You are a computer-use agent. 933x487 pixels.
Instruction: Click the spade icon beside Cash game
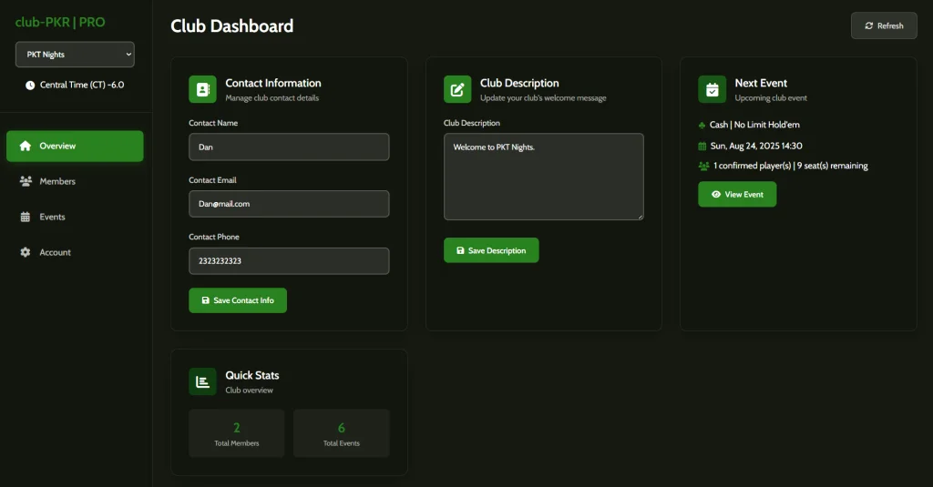tap(702, 125)
